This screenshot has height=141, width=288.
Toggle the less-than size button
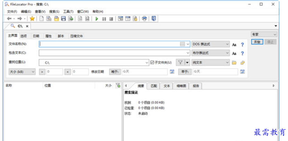68,72
